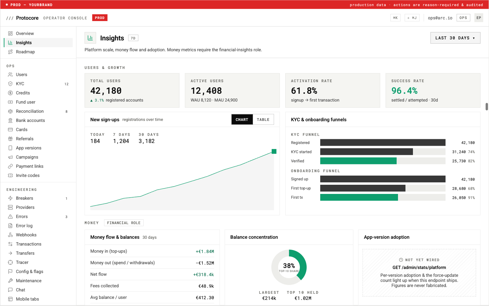Viewport: 489px width, 306px height.
Task: Click the sign-ups chart end marker
Action: click(274, 151)
